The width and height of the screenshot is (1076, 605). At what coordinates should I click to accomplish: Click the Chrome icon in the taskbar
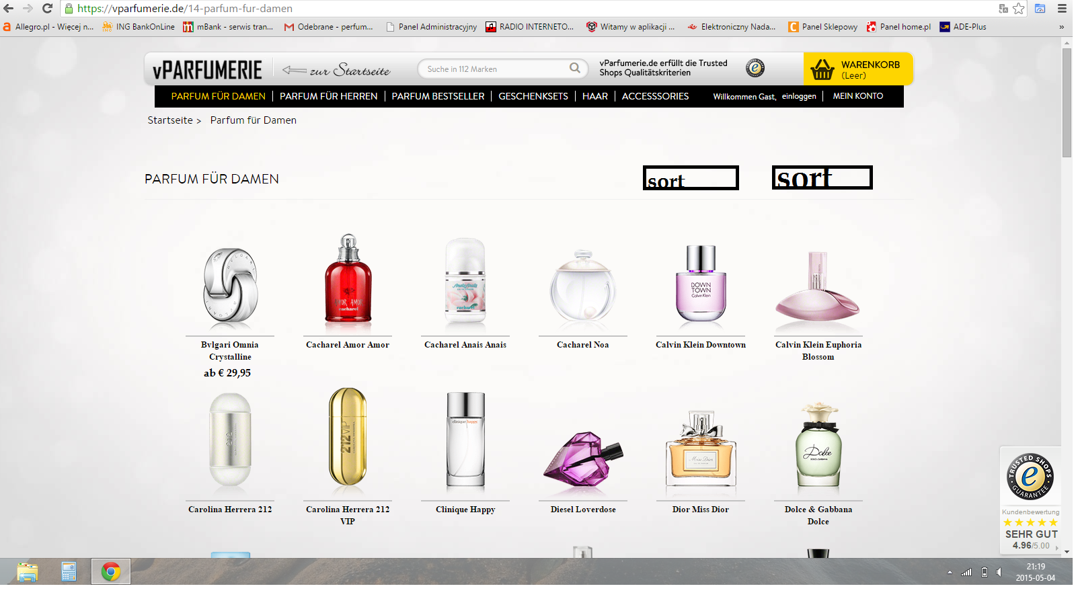tap(111, 572)
